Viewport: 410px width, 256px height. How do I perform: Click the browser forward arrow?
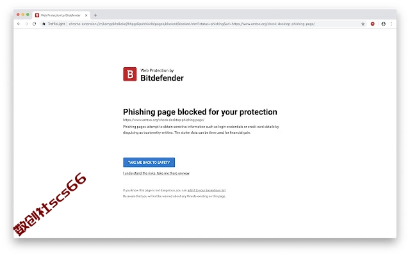pyautogui.click(x=26, y=24)
